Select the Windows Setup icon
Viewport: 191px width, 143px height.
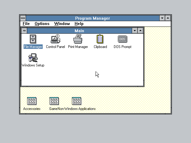point(33,57)
